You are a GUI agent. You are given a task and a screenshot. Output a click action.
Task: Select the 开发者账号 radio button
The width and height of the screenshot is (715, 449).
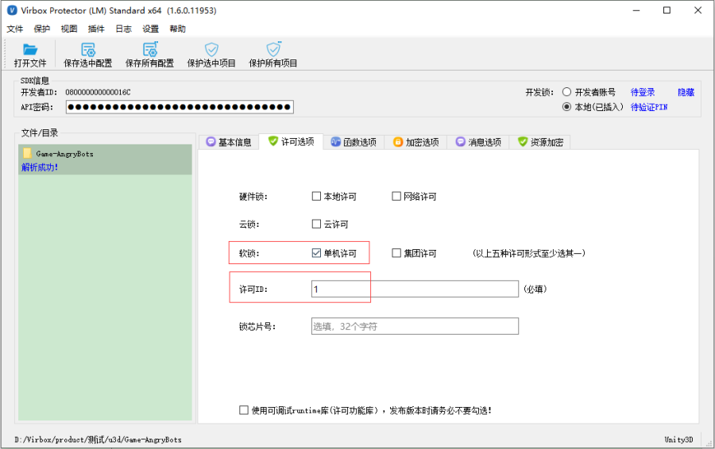point(566,92)
